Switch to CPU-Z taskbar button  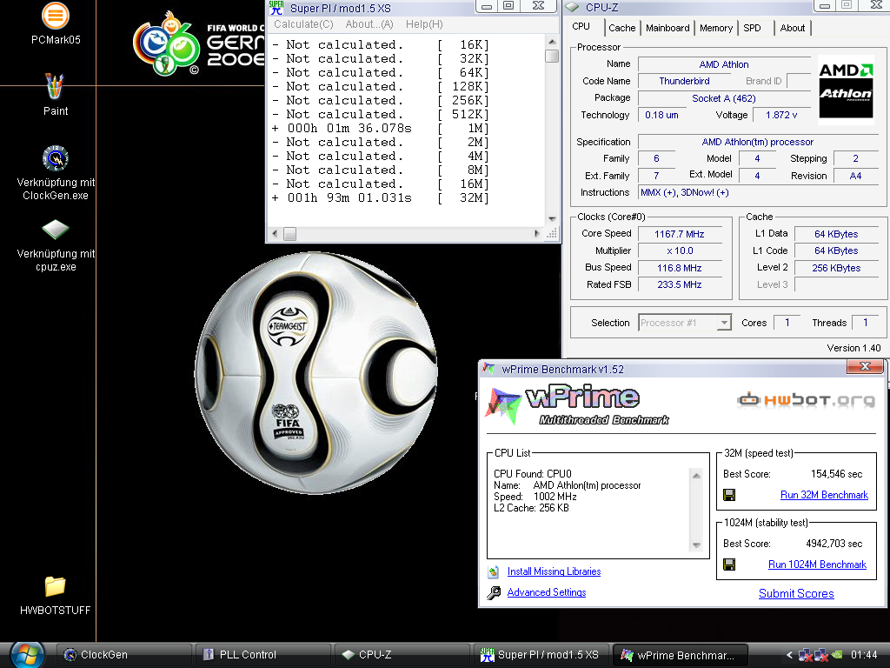point(402,654)
